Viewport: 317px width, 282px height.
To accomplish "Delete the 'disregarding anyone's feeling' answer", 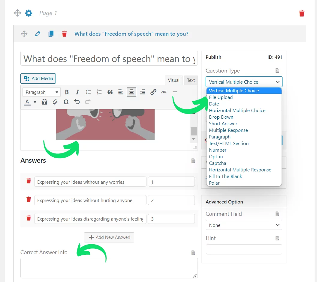I will pos(29,218).
